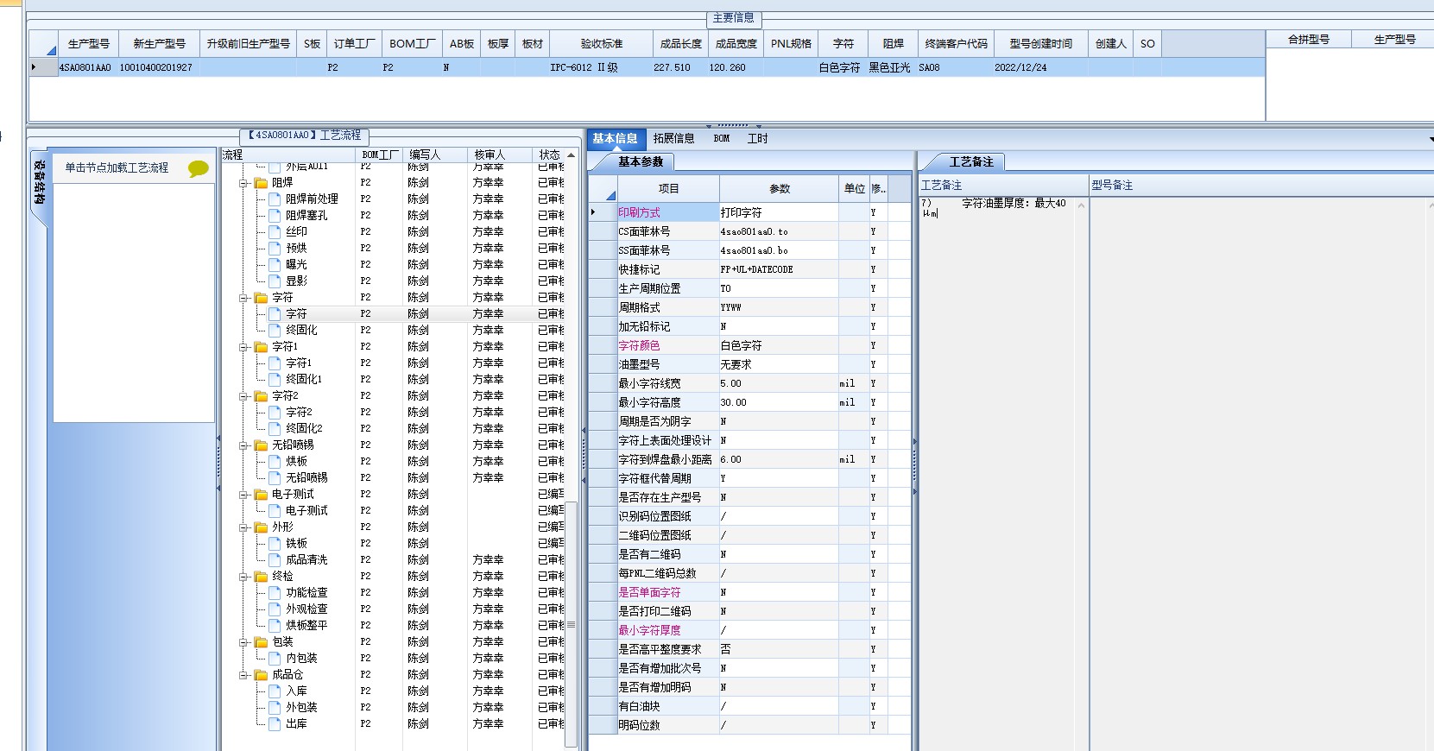Click the 终固化1 document icon
Image resolution: width=1434 pixels, height=751 pixels.
(275, 380)
